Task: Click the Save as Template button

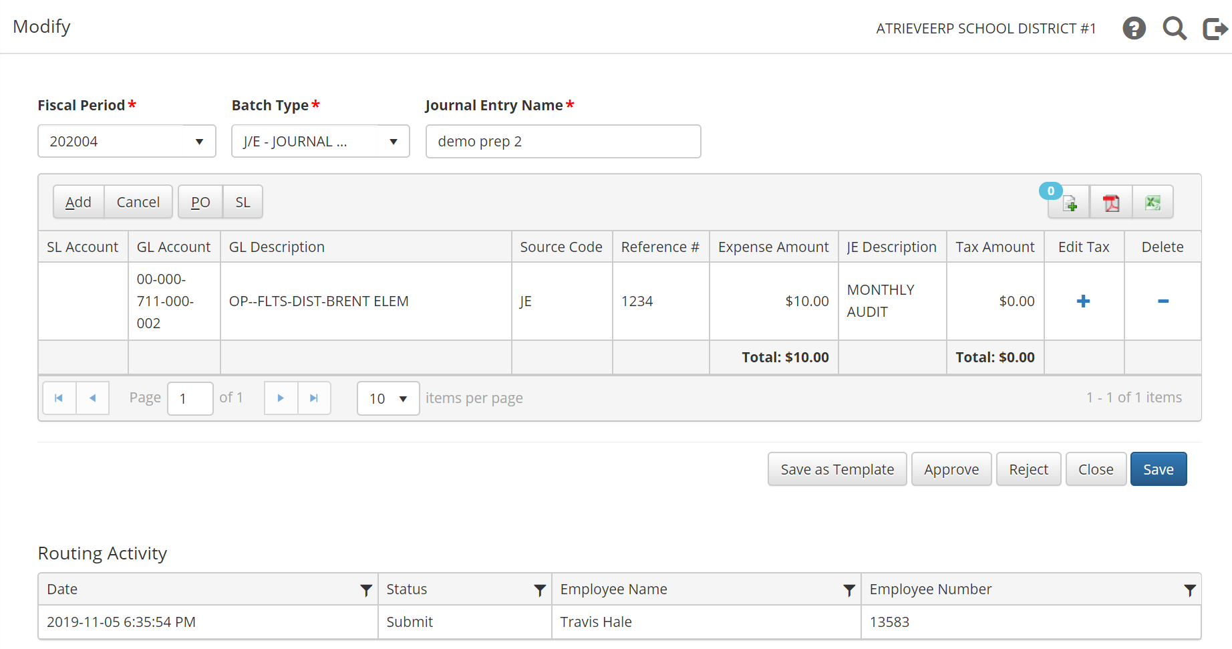Action: 836,469
